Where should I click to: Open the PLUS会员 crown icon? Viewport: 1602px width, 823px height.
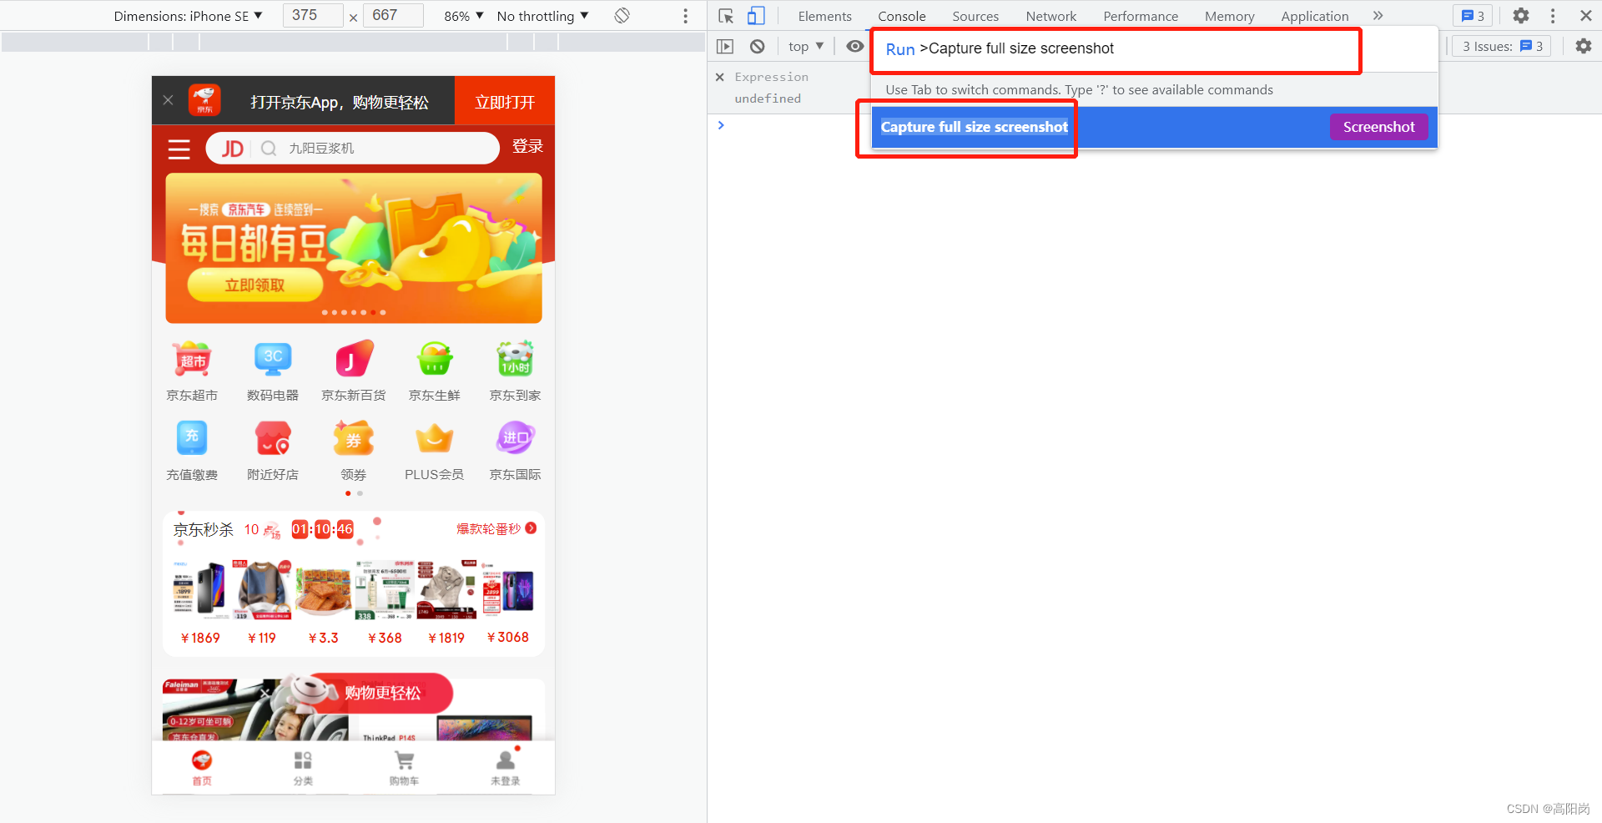pyautogui.click(x=435, y=438)
